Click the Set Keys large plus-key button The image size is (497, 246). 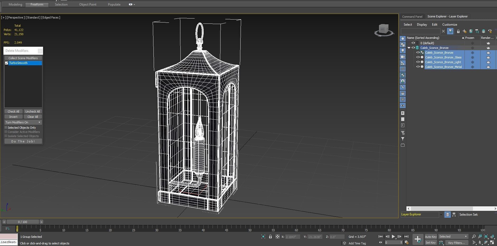(x=418, y=240)
